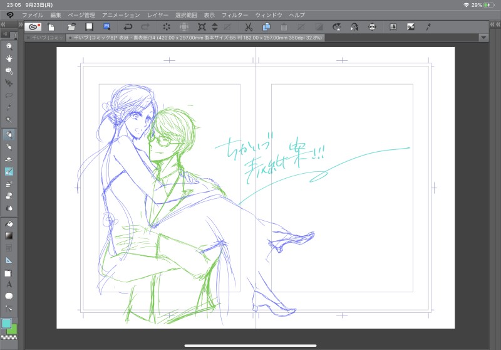Click the Cut scissors icon
501x350 pixels.
tap(249, 27)
